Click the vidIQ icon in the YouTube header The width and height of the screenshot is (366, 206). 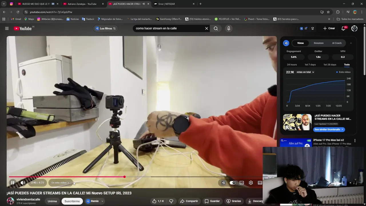pyautogui.click(x=301, y=28)
